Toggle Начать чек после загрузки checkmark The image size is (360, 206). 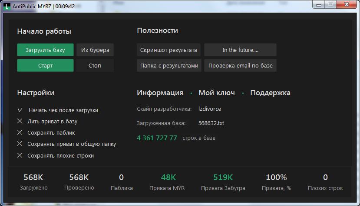coord(20,110)
